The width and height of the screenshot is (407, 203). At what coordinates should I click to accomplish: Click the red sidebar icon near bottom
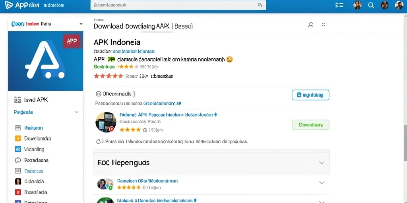(18, 192)
